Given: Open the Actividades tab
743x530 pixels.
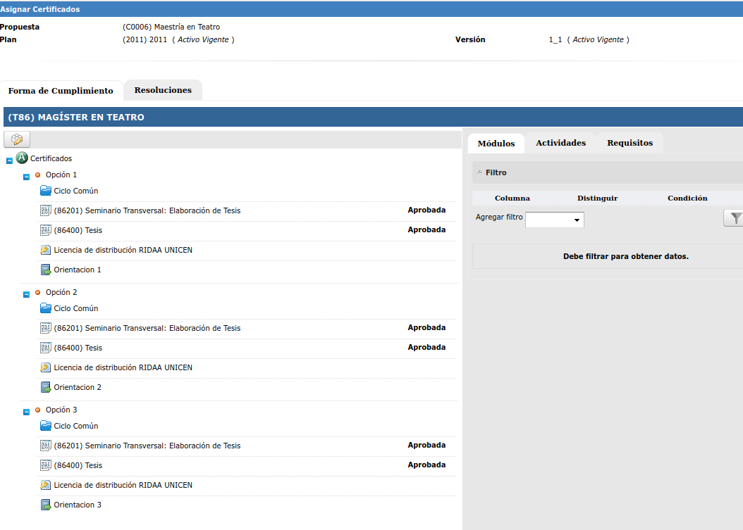Looking at the screenshot, I should 560,143.
